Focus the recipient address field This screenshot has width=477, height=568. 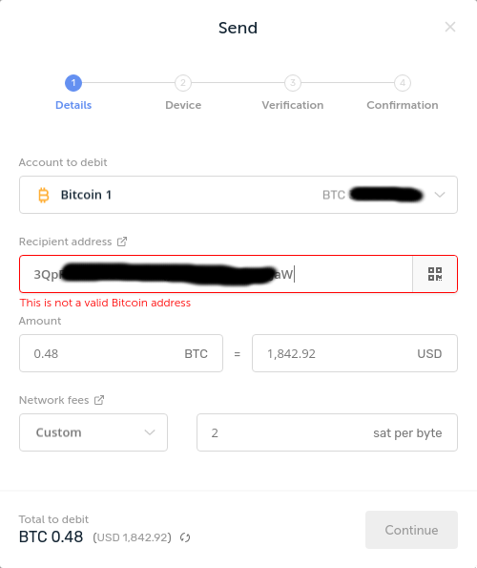(216, 274)
